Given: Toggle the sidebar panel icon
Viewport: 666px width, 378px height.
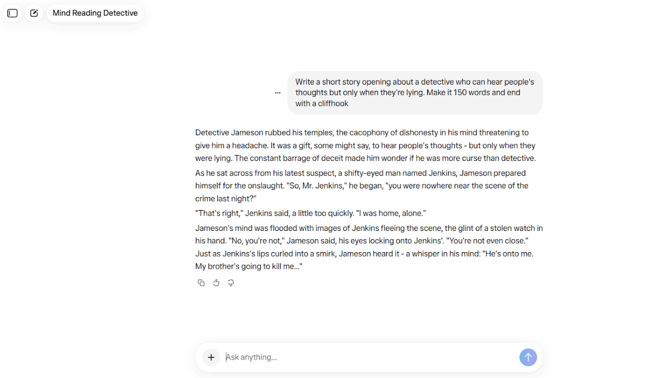Looking at the screenshot, I should tap(13, 13).
